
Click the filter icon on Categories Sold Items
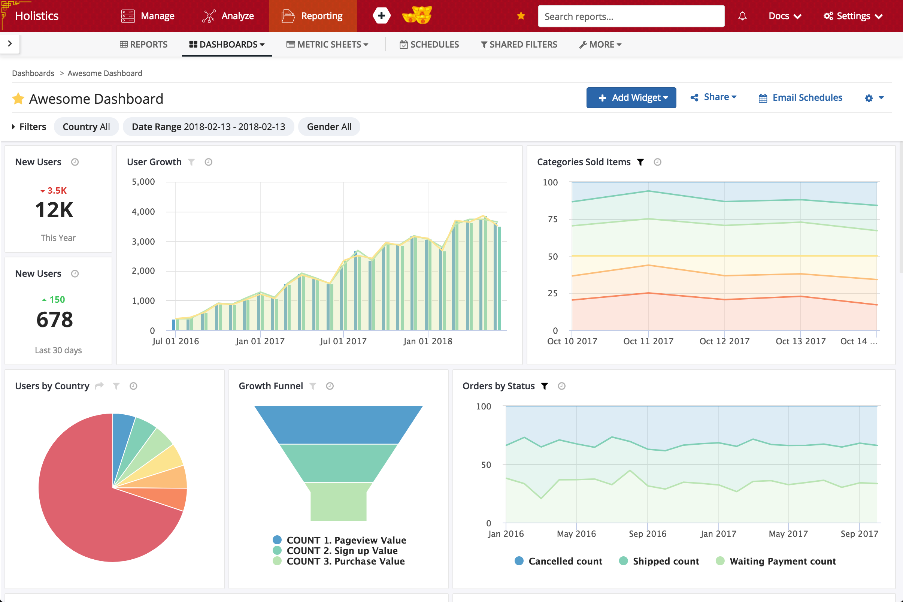(x=640, y=162)
